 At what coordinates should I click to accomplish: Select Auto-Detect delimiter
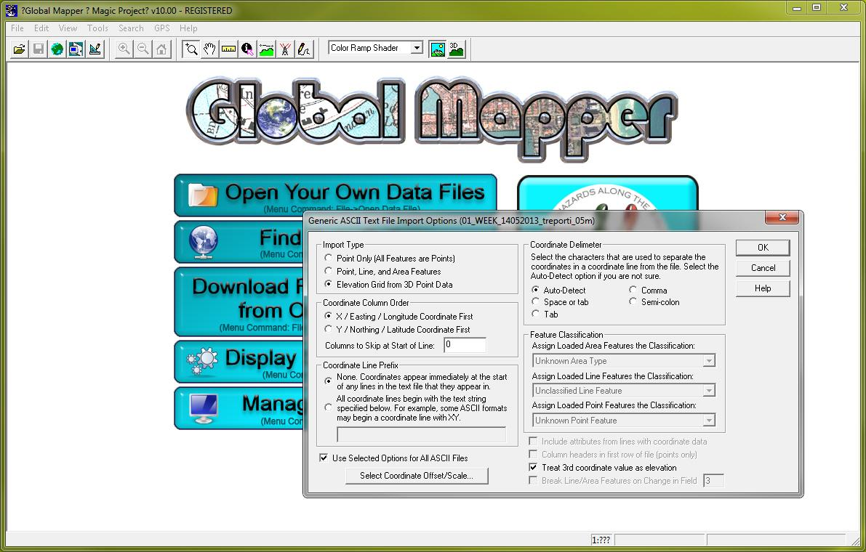(535, 290)
